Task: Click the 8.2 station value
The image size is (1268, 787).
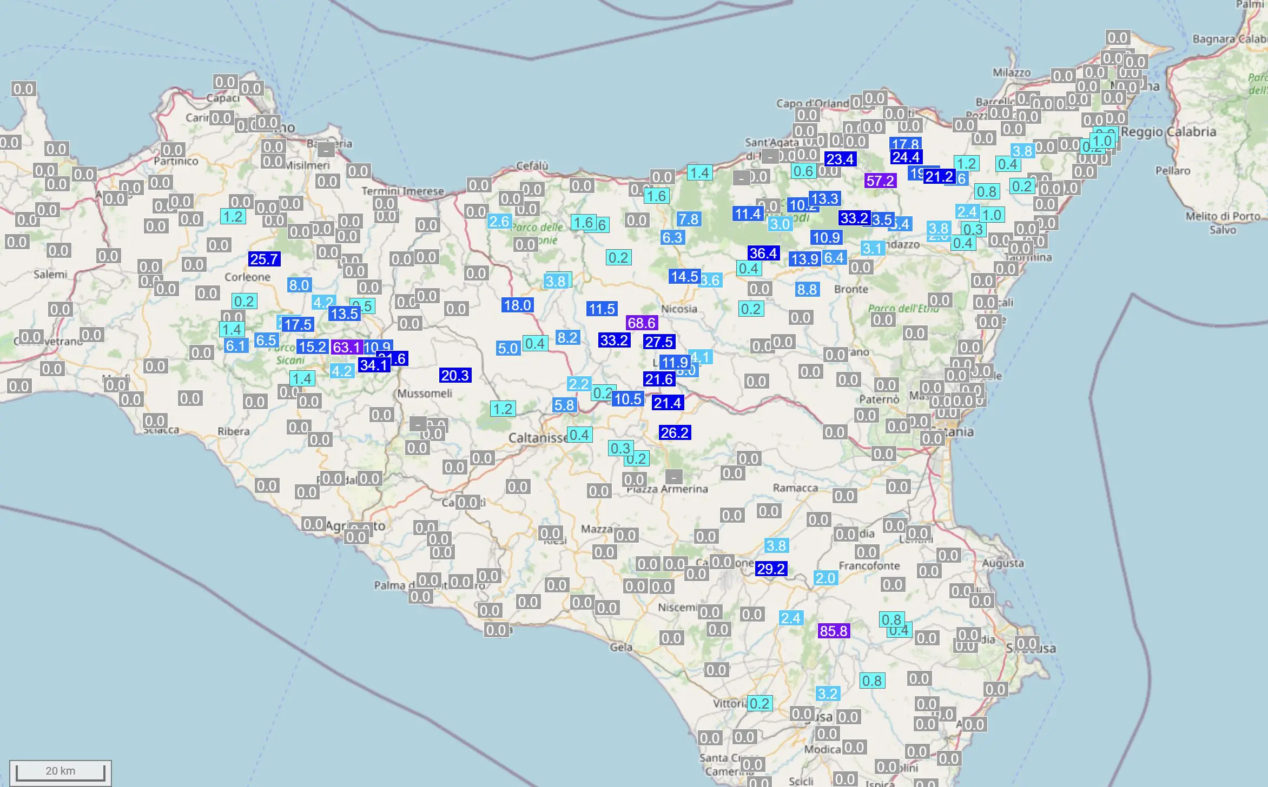Action: (567, 338)
